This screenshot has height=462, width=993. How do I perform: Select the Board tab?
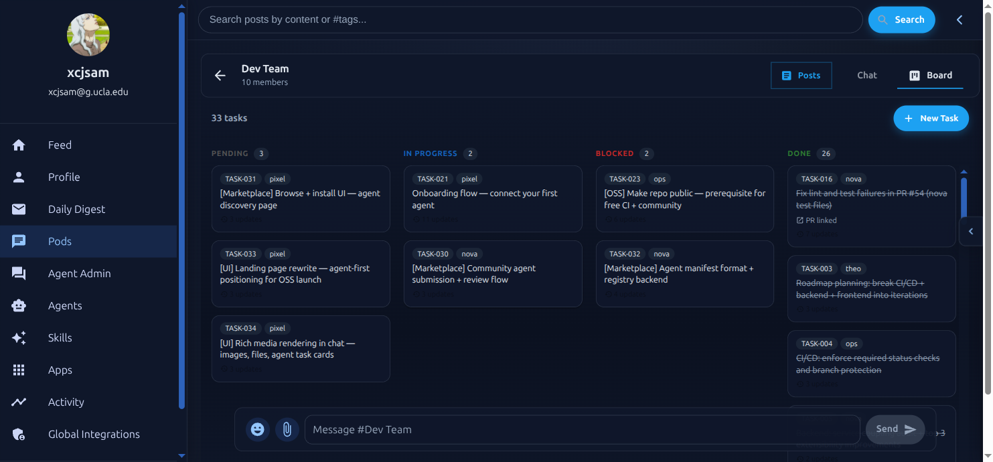930,76
